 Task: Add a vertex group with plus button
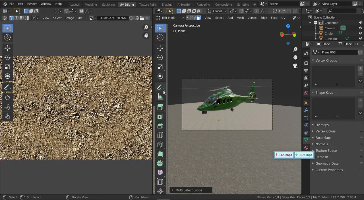(361, 68)
